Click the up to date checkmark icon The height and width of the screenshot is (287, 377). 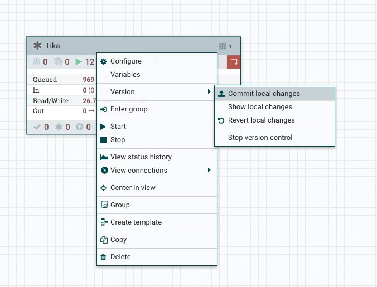click(37, 127)
